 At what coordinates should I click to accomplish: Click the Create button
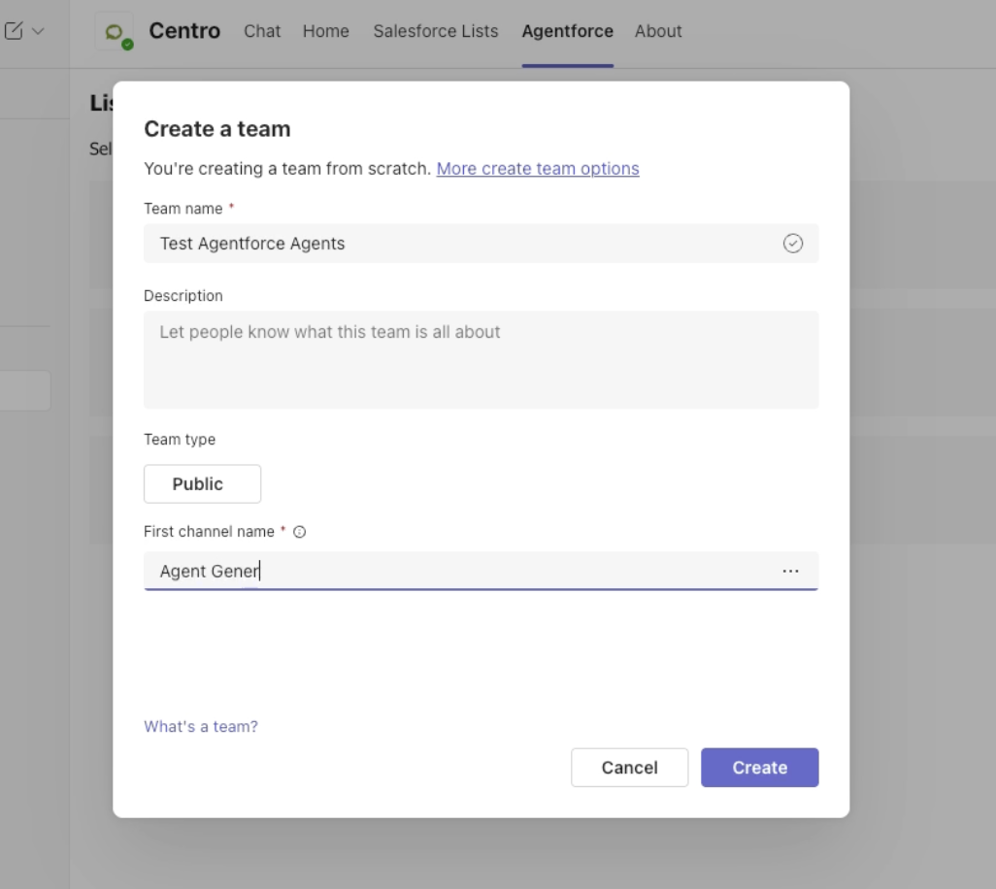point(760,768)
